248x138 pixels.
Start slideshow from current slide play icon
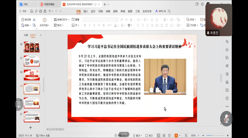pos(44,20)
